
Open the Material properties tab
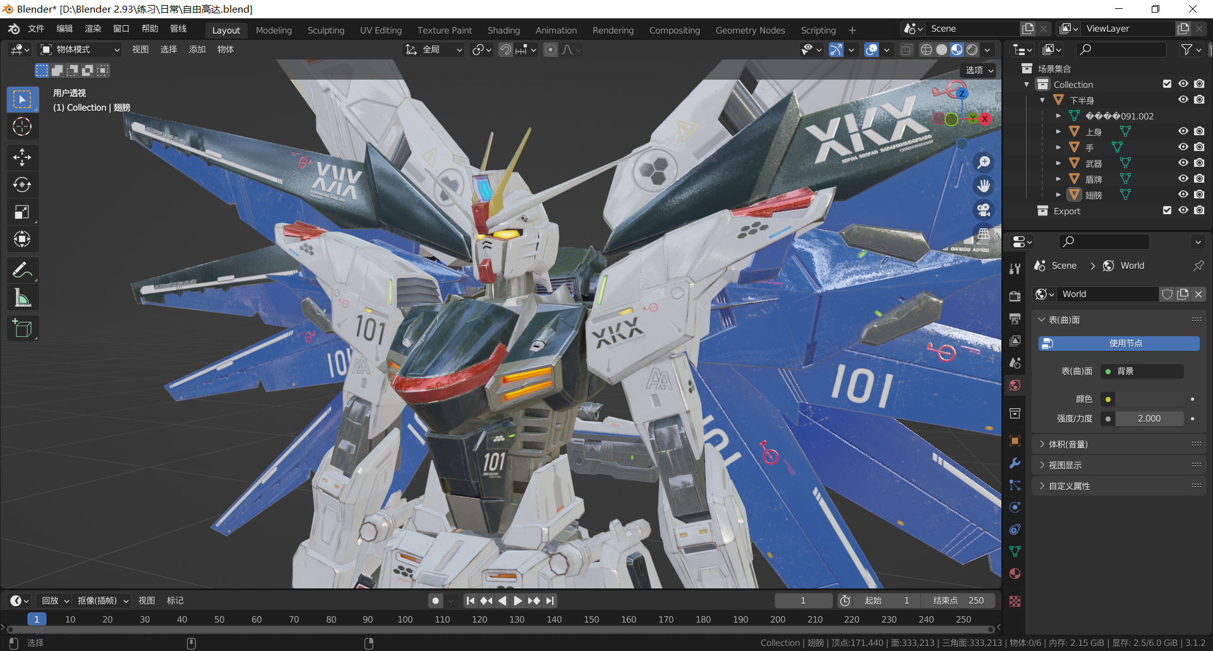coord(1015,573)
